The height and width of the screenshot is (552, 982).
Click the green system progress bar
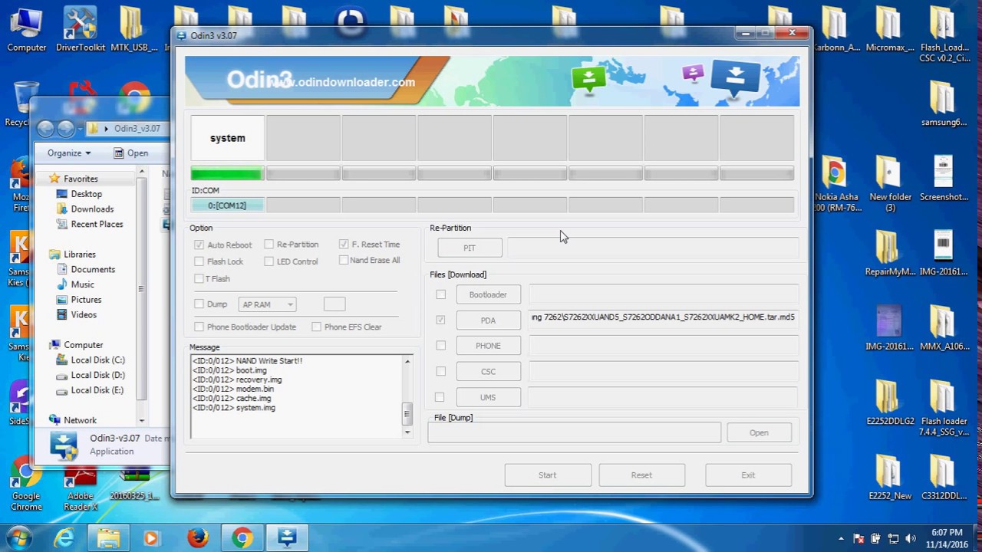click(227, 174)
